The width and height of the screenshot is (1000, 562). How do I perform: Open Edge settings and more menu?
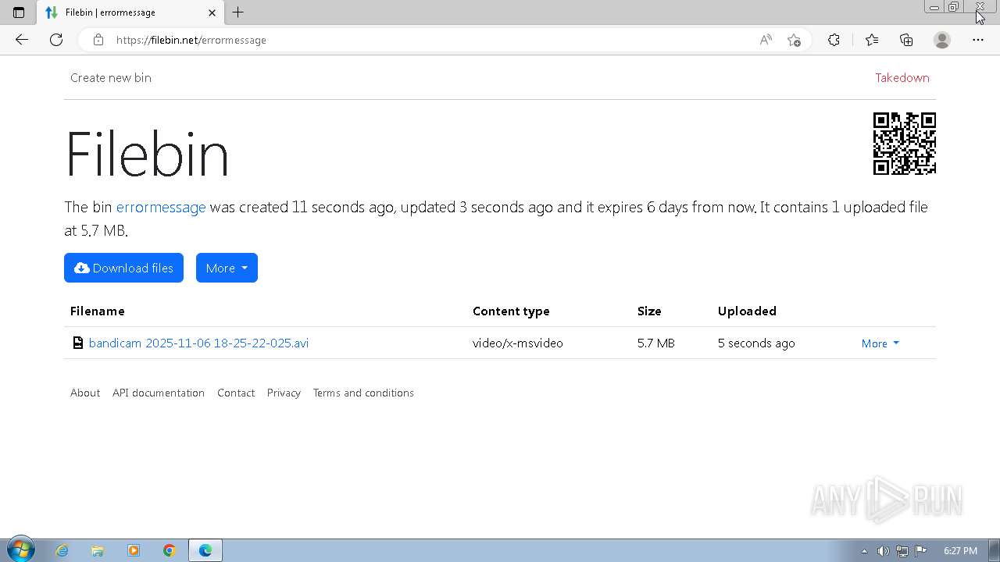click(977, 40)
